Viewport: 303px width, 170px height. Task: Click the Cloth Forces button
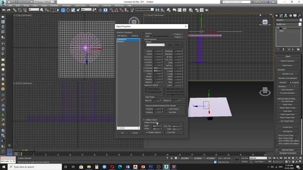[x=287, y=66]
